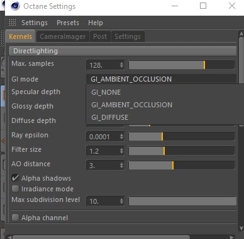
Task: Disable the Alpha shadows checkbox
Action: (x=15, y=178)
